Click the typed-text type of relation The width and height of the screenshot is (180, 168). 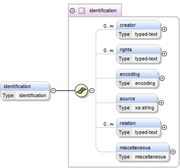tap(146, 132)
